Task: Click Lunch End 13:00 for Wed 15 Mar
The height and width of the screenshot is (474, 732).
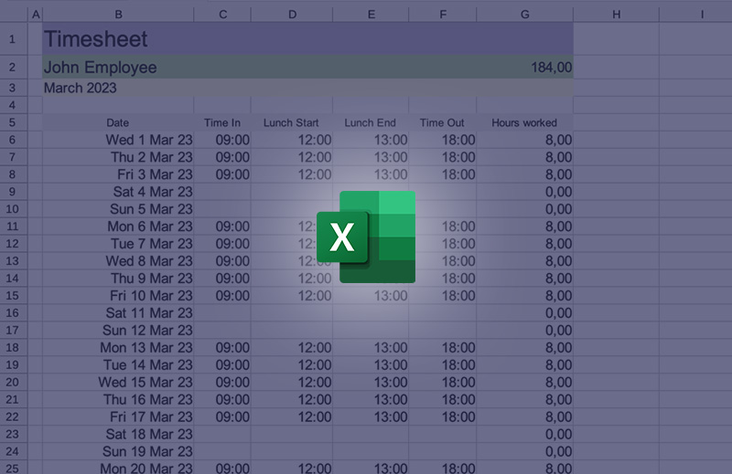Action: pyautogui.click(x=371, y=382)
